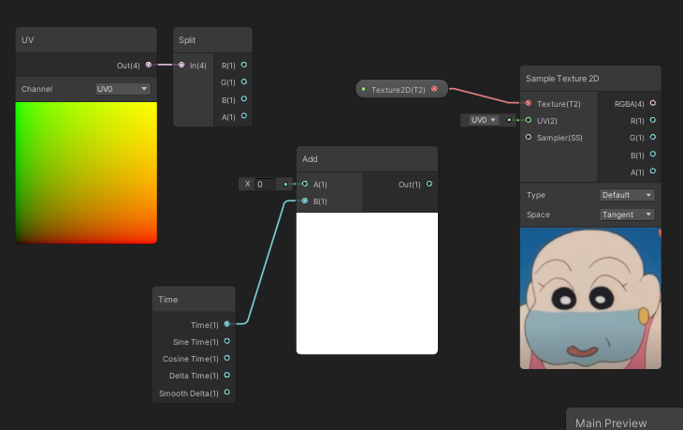
Task: Click the Split node In(4) input port
Action: coord(182,65)
